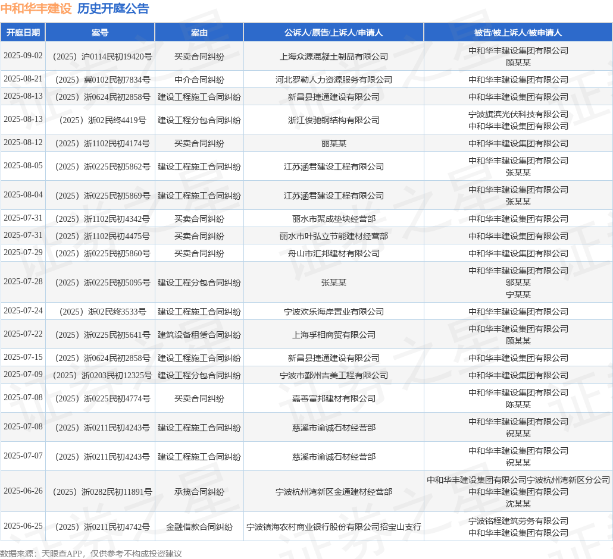Click the 公诉人/原告/上诉人/申请人 column header
Viewport: 613px width, 559px height.
pyautogui.click(x=333, y=33)
